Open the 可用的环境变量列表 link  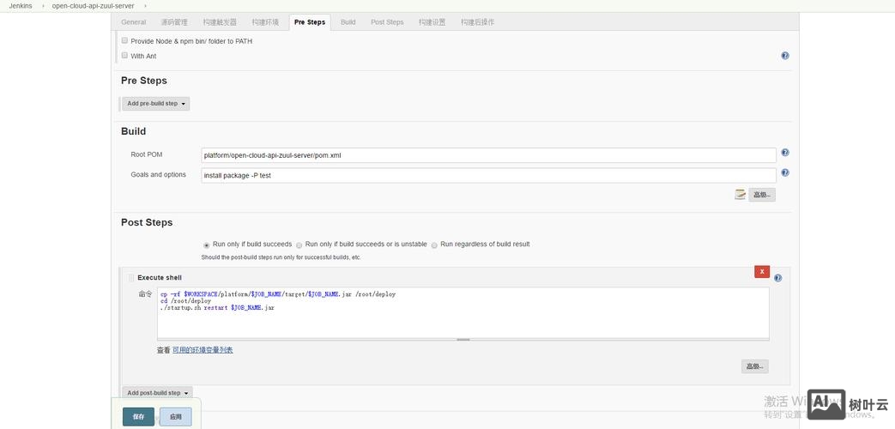203,350
